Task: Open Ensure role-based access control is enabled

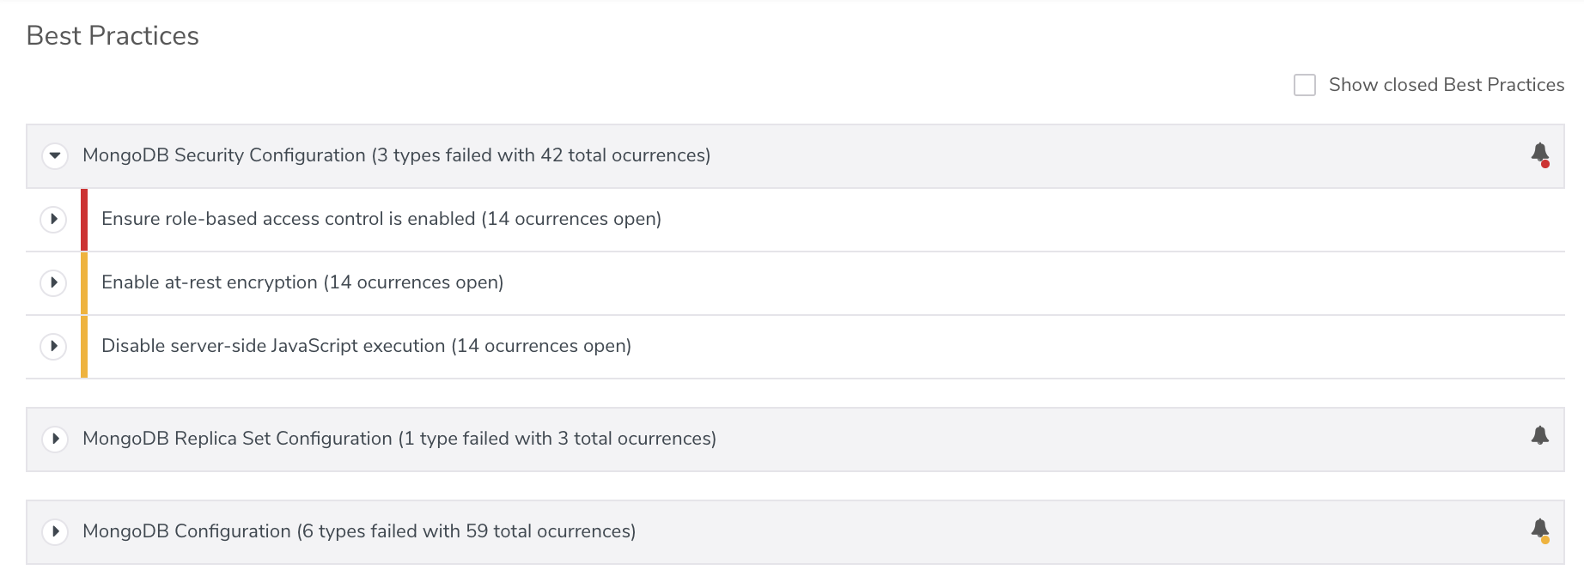Action: [381, 219]
